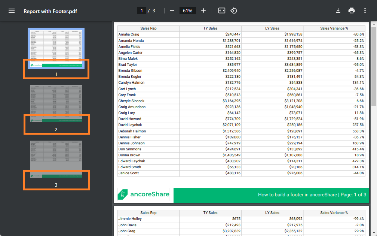Click Janice Scott's name
377x236 pixels.
coord(129,173)
